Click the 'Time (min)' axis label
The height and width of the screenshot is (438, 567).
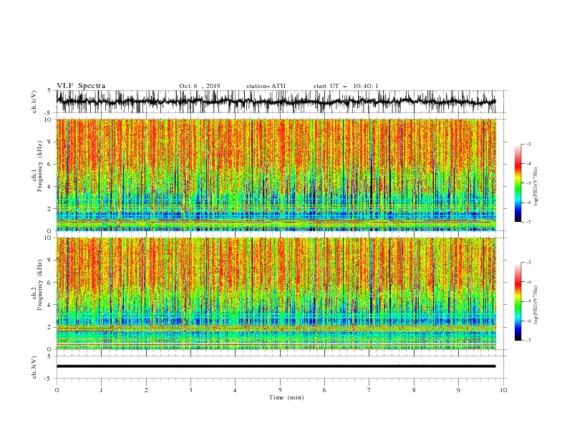point(286,397)
